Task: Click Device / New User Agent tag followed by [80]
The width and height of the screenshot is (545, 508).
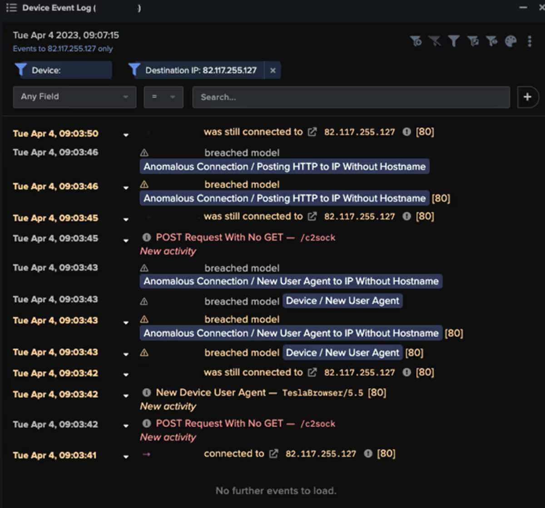Action: 342,353
